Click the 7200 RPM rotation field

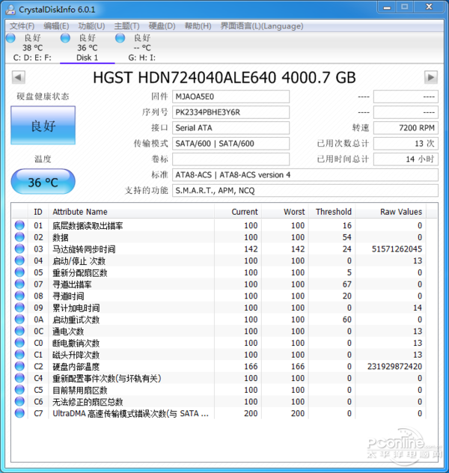tap(406, 128)
